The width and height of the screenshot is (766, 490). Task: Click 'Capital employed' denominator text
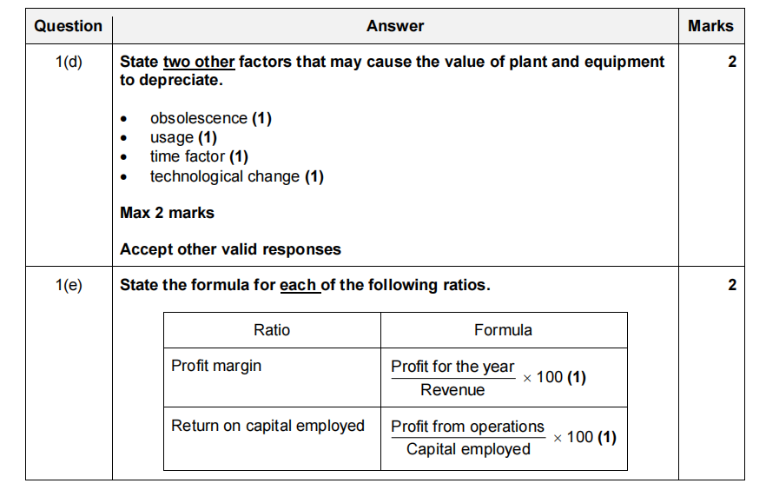(x=468, y=449)
